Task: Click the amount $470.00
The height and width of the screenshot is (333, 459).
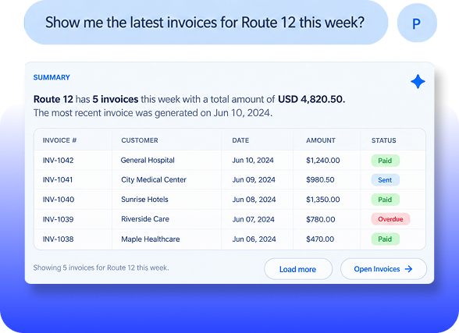Action: [320, 239]
